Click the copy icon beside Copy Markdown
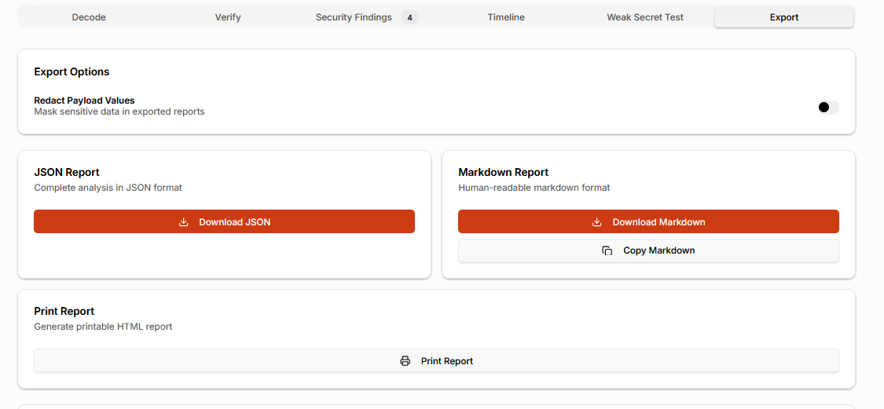Viewport: 884px width, 409px height. click(x=607, y=250)
